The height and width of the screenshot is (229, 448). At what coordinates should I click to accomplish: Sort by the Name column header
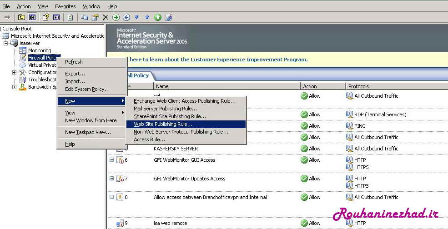227,86
